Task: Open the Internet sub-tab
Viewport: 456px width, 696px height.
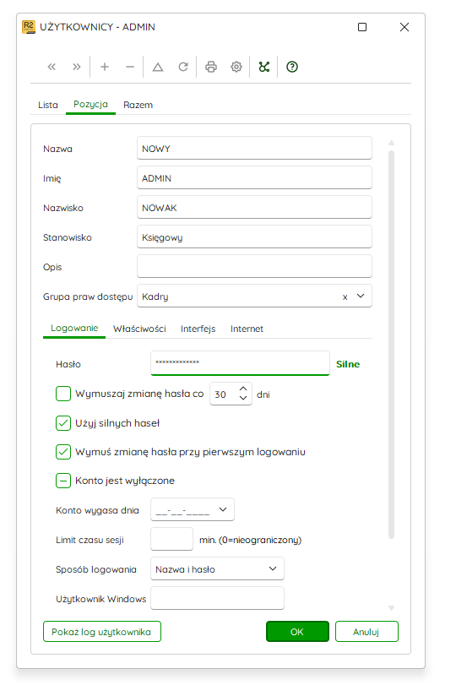Action: 247,329
